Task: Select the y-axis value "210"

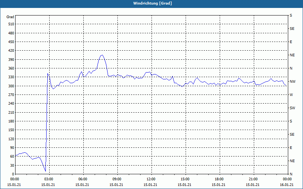Action: [x=11, y=112]
